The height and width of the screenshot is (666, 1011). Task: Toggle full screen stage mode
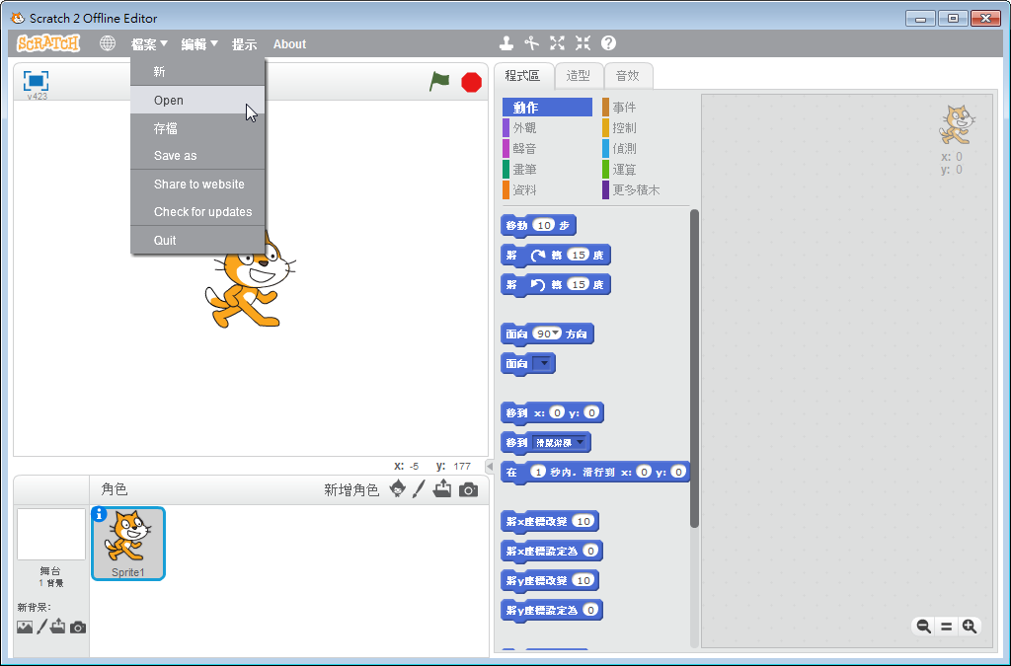click(x=37, y=81)
